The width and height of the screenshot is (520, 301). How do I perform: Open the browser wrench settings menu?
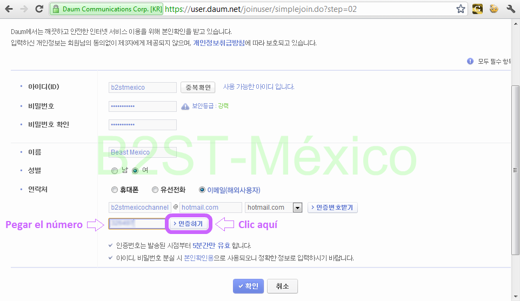[511, 9]
